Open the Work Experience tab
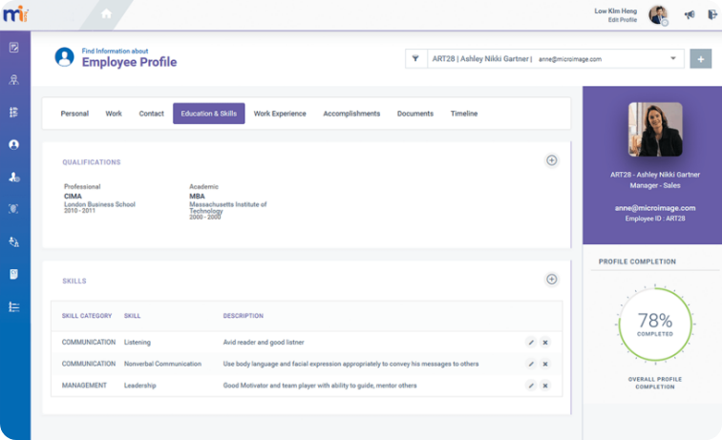722x440 pixels. click(280, 114)
